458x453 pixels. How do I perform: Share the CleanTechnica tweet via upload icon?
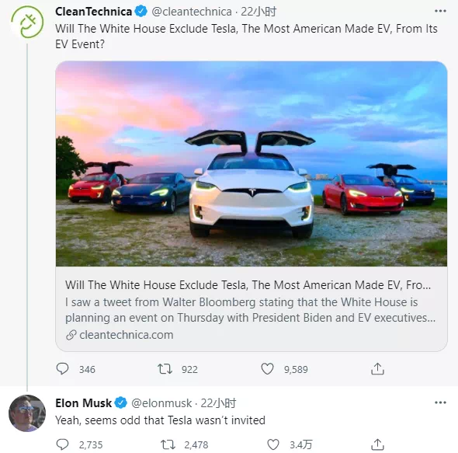(377, 368)
